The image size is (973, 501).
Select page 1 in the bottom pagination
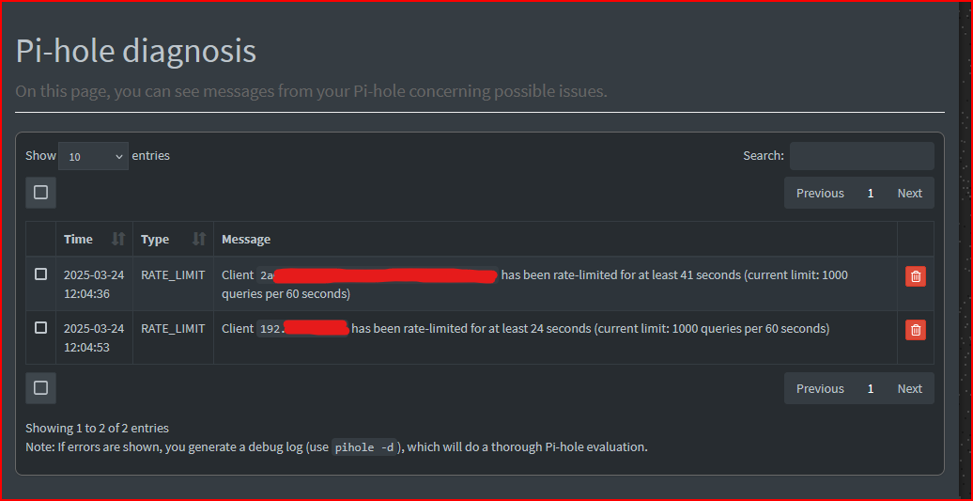pos(871,389)
